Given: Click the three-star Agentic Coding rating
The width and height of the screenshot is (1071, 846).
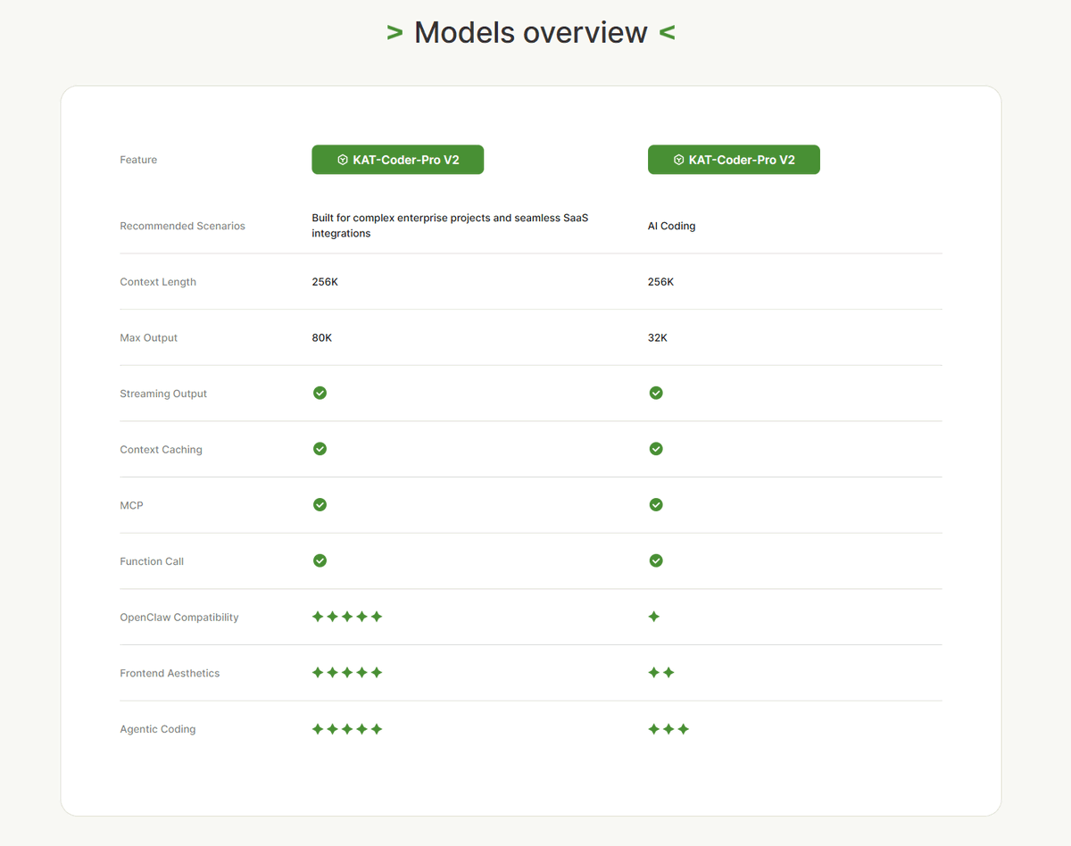Looking at the screenshot, I should [668, 729].
